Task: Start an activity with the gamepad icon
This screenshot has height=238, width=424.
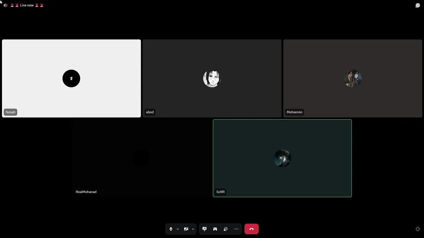Action: coord(215,229)
